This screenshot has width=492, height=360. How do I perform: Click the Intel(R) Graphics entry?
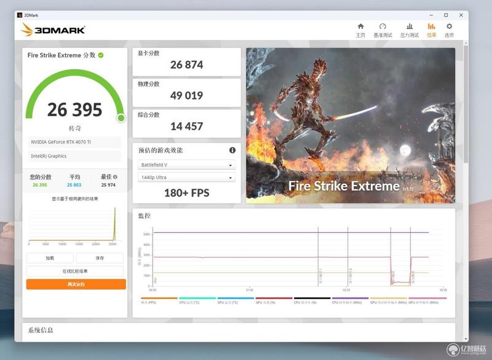(74, 156)
